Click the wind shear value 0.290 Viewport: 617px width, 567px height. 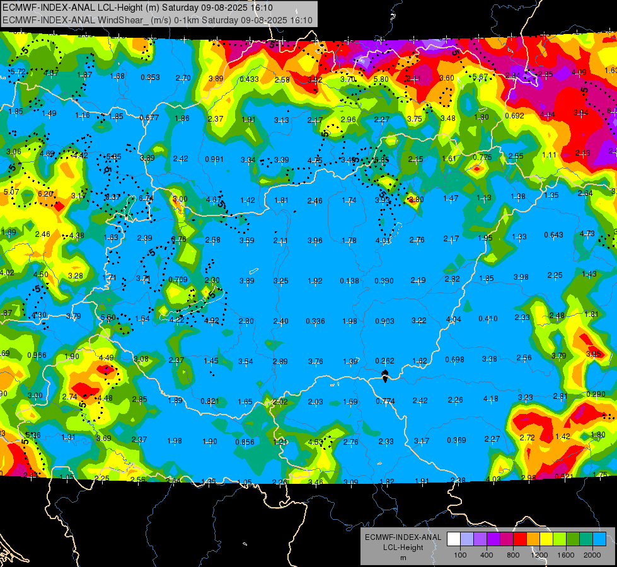[596, 394]
